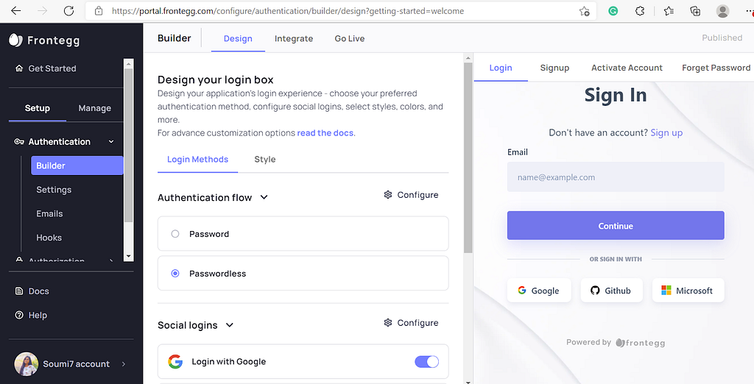Select the Passwordless radio button
The height and width of the screenshot is (384, 754).
click(x=175, y=274)
